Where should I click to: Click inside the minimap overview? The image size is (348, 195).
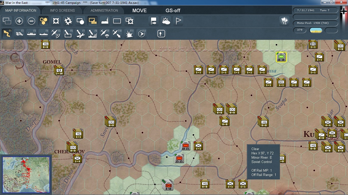click(26, 175)
